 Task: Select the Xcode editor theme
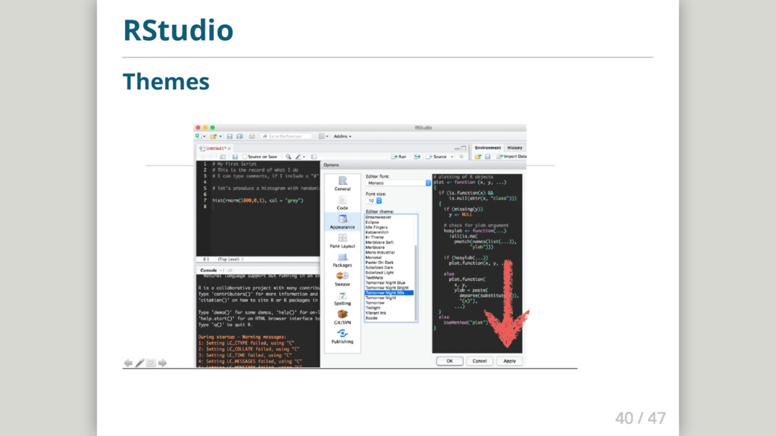click(x=371, y=318)
